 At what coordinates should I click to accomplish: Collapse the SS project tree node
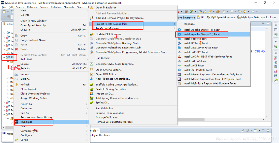pyautogui.click(x=4, y=57)
